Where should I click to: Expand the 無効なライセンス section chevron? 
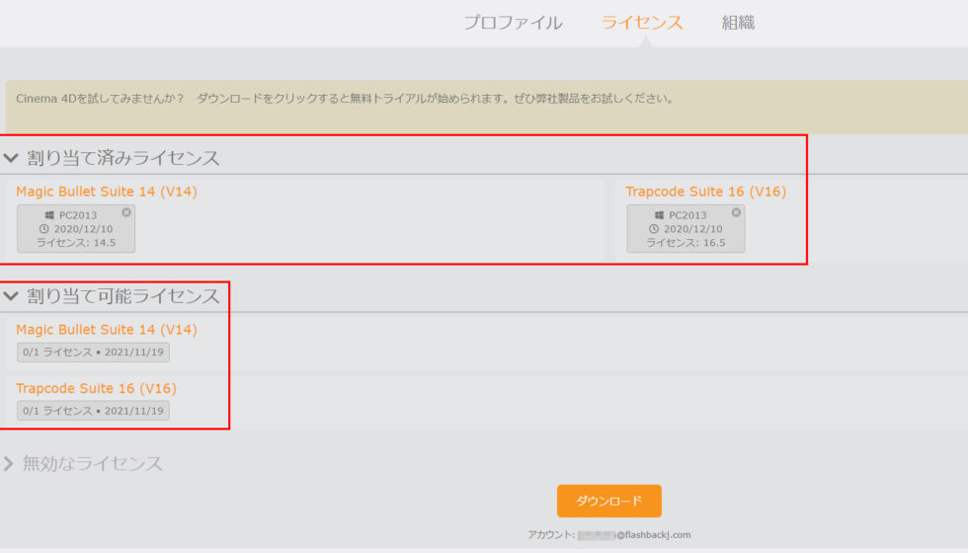[8, 463]
